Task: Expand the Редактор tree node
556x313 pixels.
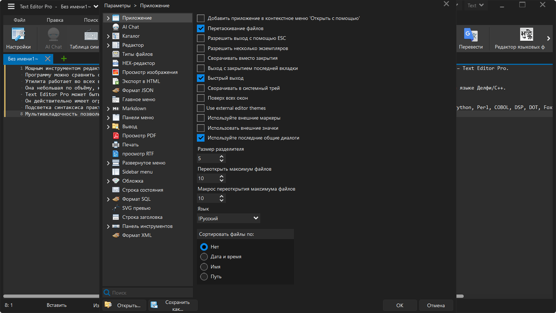Action: pos(108,45)
